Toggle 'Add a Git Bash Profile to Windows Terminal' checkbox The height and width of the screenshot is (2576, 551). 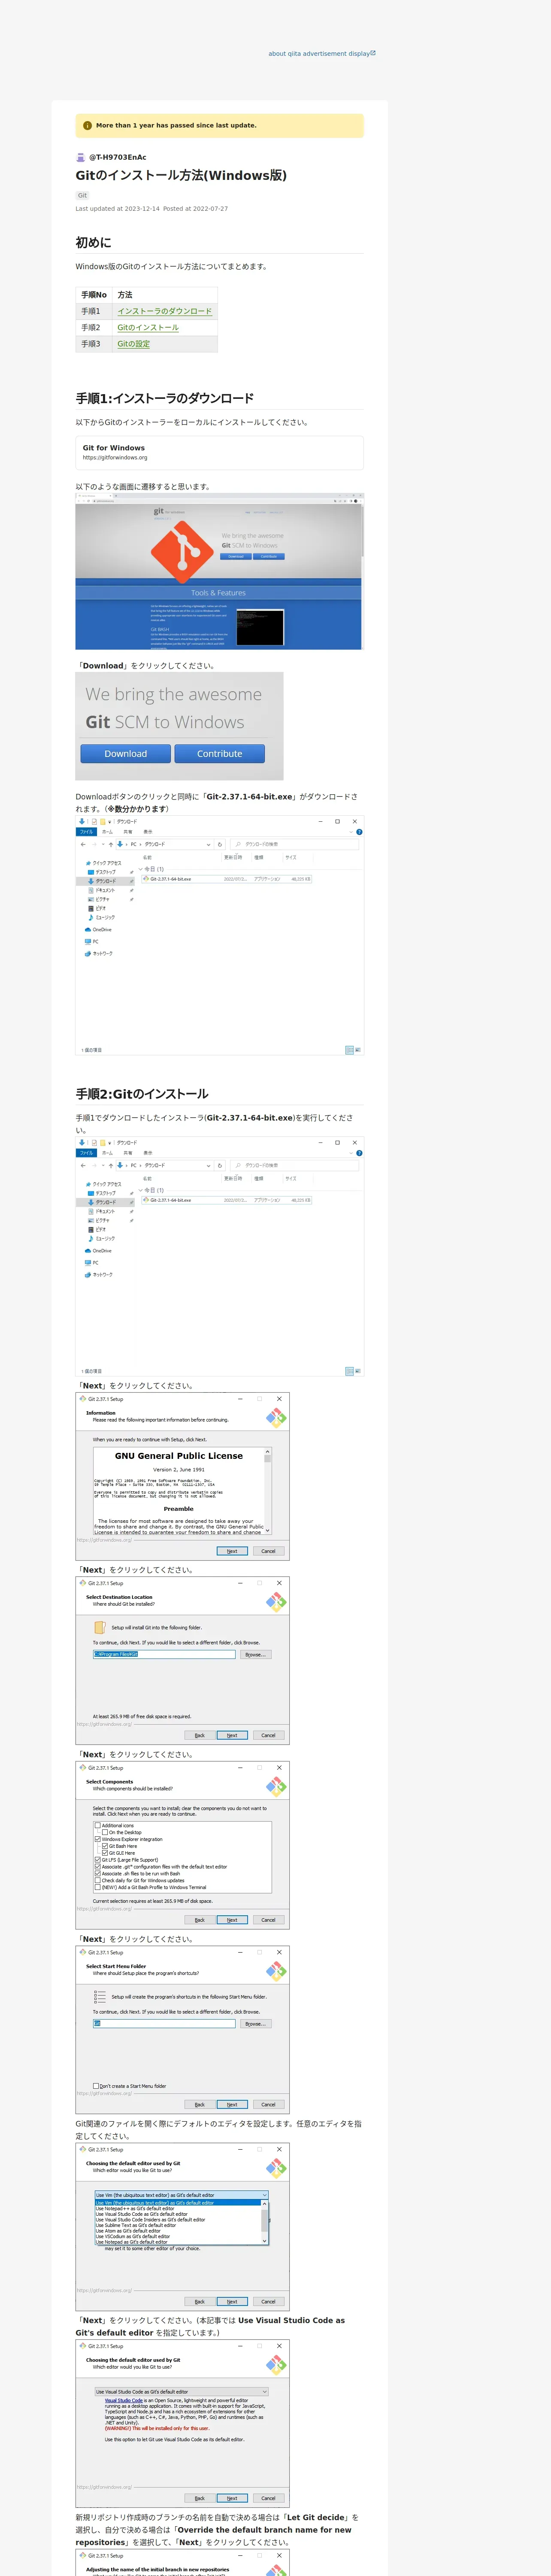(x=97, y=1887)
